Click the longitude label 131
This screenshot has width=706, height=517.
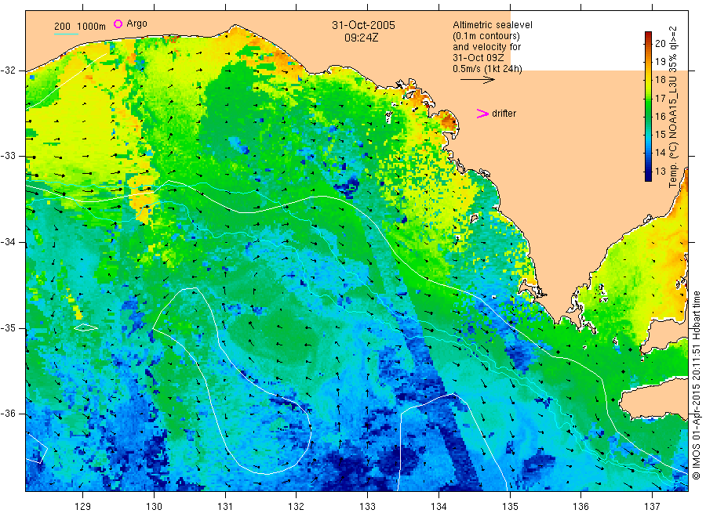tap(225, 506)
